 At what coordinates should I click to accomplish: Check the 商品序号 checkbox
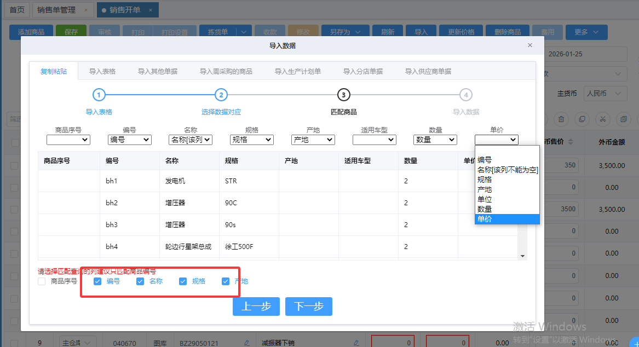tap(42, 281)
